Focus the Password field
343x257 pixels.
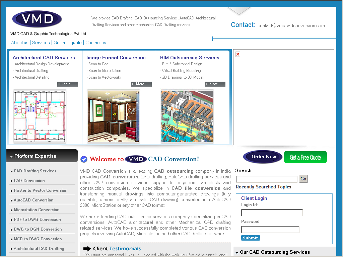pos(270,230)
